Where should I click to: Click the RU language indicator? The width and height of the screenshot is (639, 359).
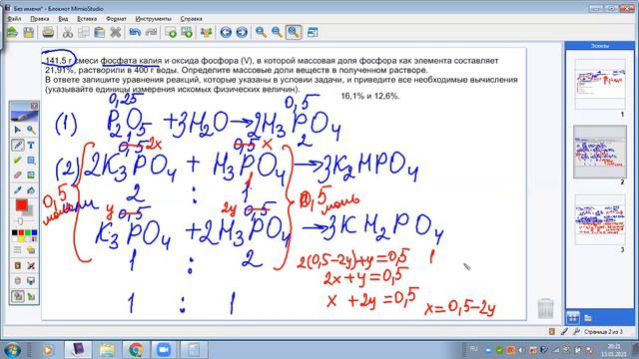coord(473,349)
